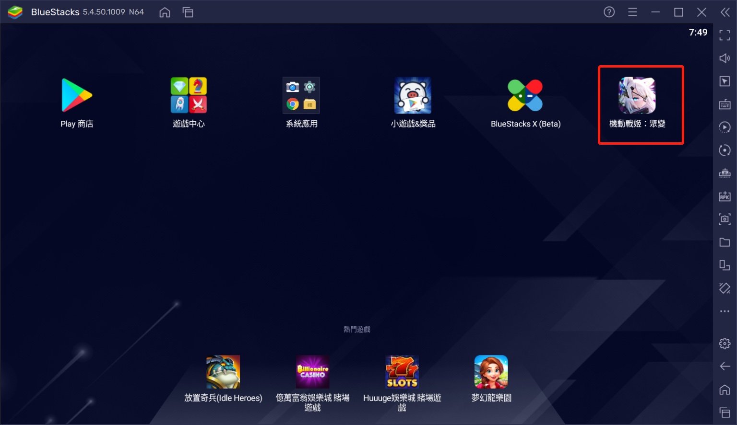Open the 系統應用 folder
Screen dimensions: 737x425
pos(301,95)
